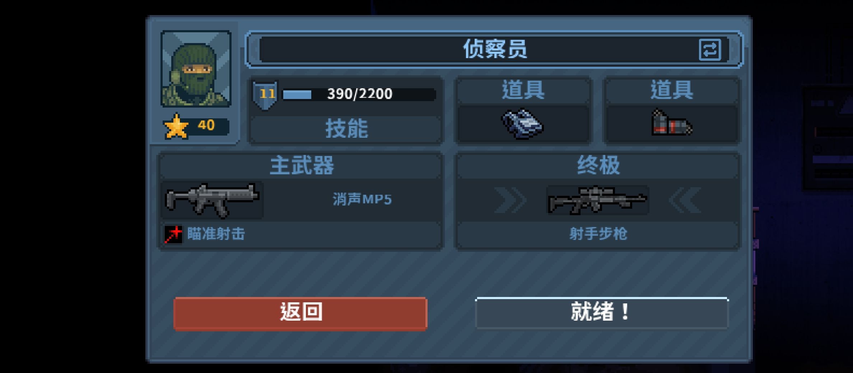The height and width of the screenshot is (373, 853).
Task: Click the 消声MP5 weapon name label
Action: click(x=362, y=199)
